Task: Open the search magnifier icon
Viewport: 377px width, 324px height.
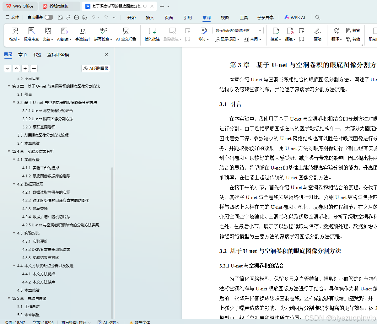Action: coord(318,18)
